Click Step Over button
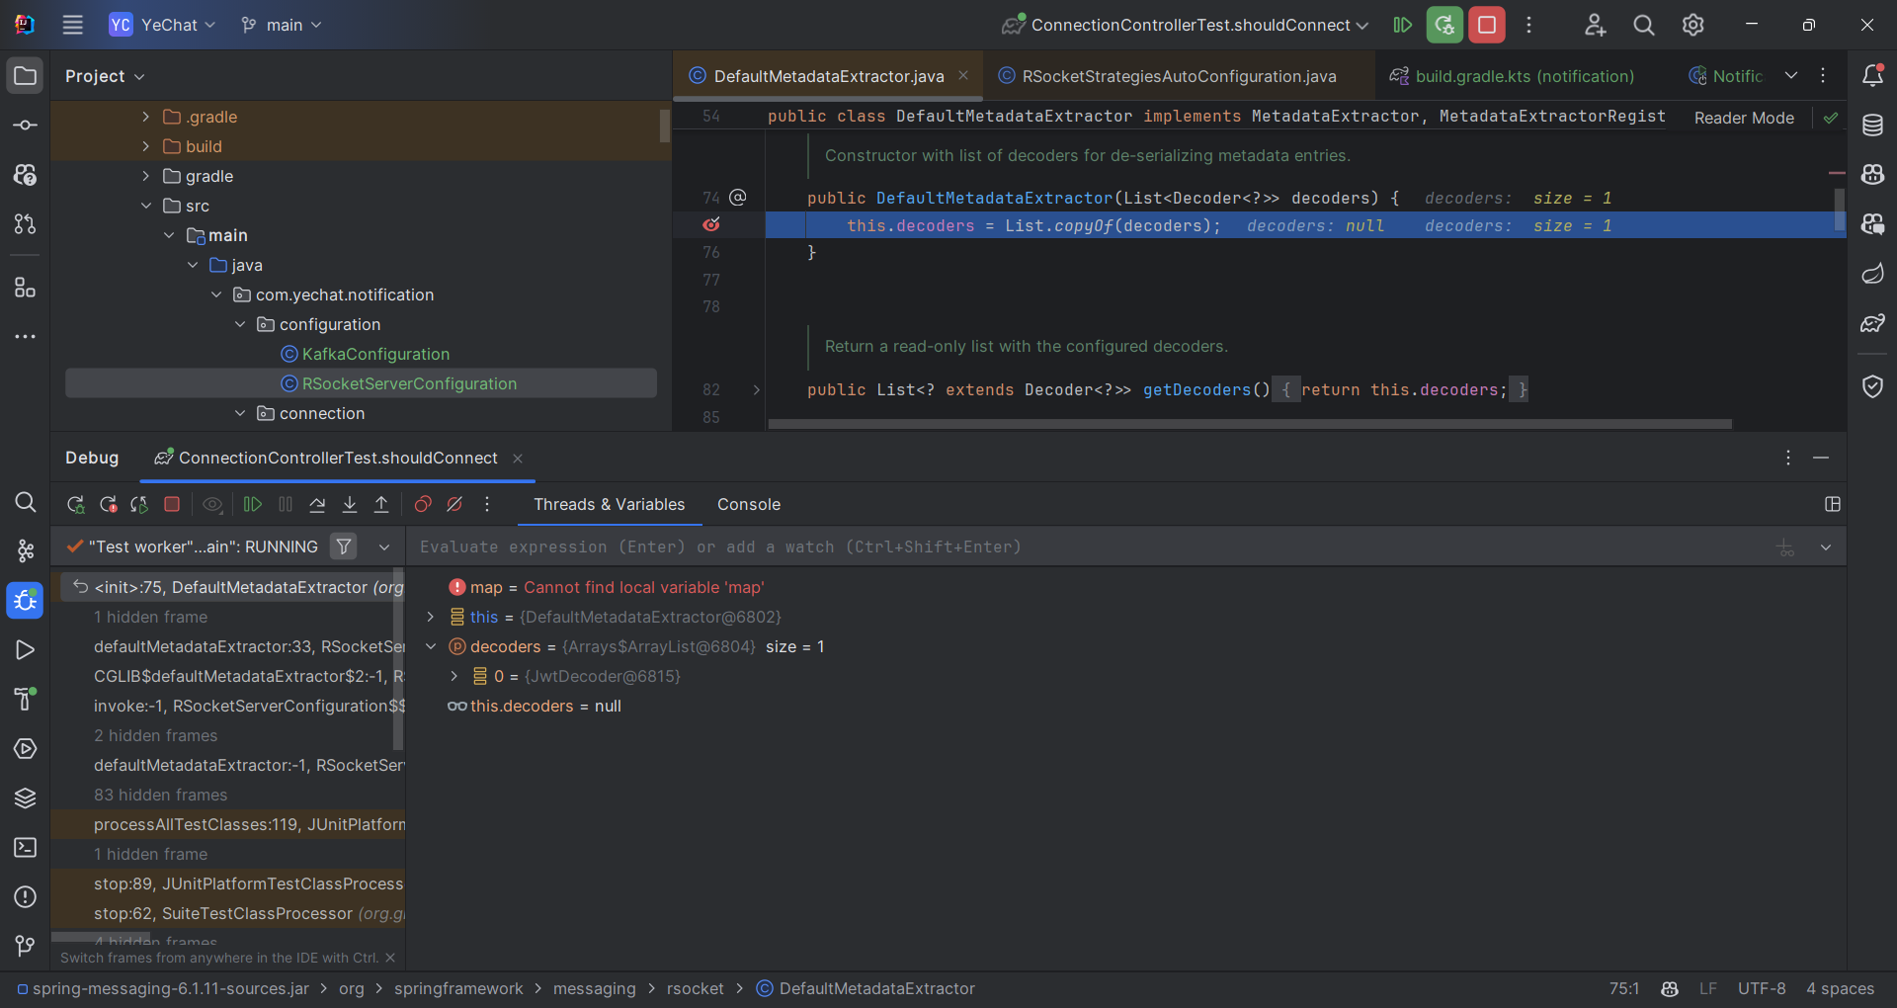 (x=317, y=505)
